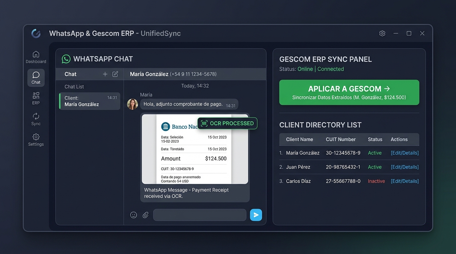Click the Payment Receipt caption text

click(186, 193)
